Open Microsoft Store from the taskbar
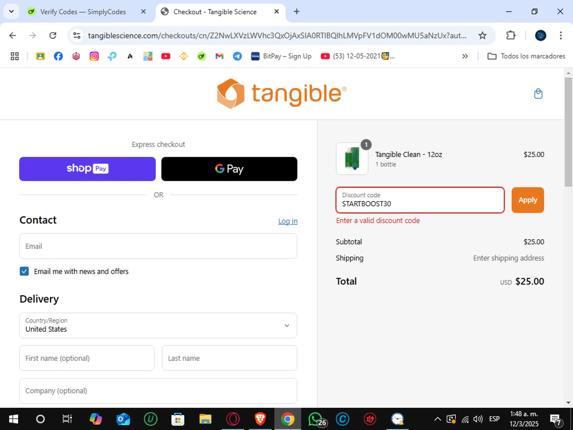 click(178, 419)
